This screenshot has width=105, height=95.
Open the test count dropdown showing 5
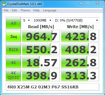click(27, 20)
